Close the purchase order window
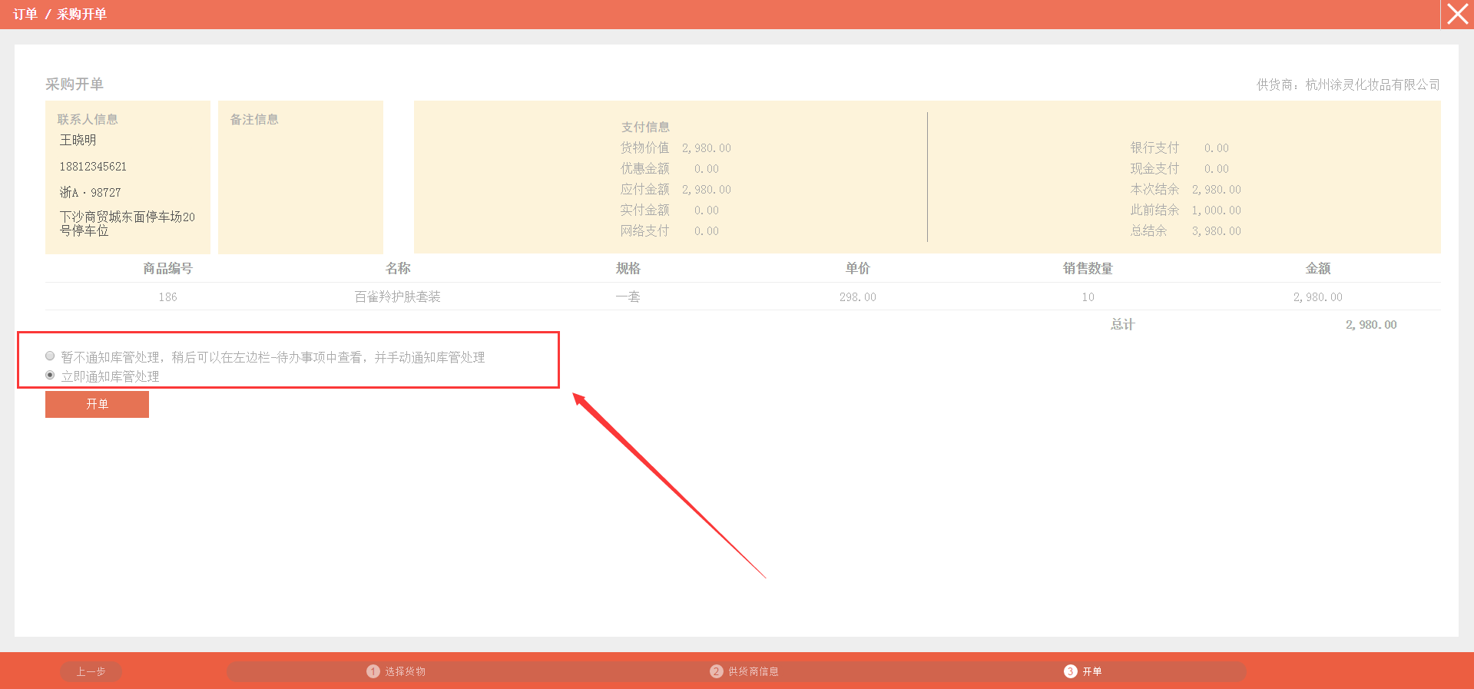 coord(1457,15)
